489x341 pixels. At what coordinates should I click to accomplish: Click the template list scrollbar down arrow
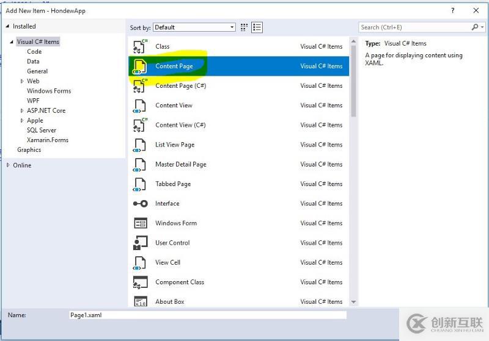point(353,302)
